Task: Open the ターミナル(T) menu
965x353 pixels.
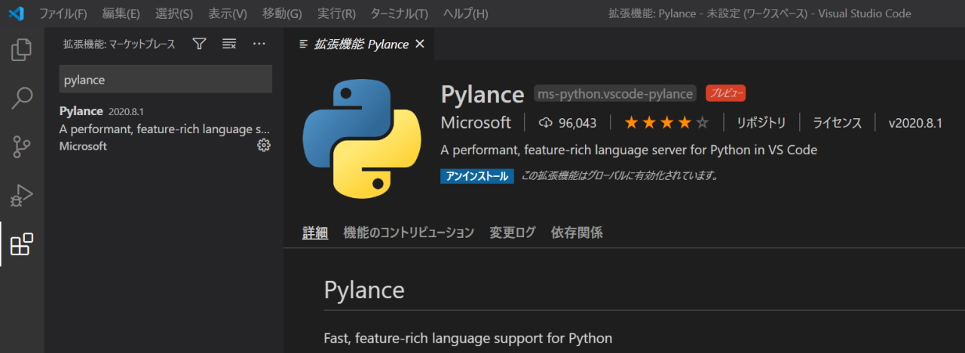Action: (x=399, y=14)
